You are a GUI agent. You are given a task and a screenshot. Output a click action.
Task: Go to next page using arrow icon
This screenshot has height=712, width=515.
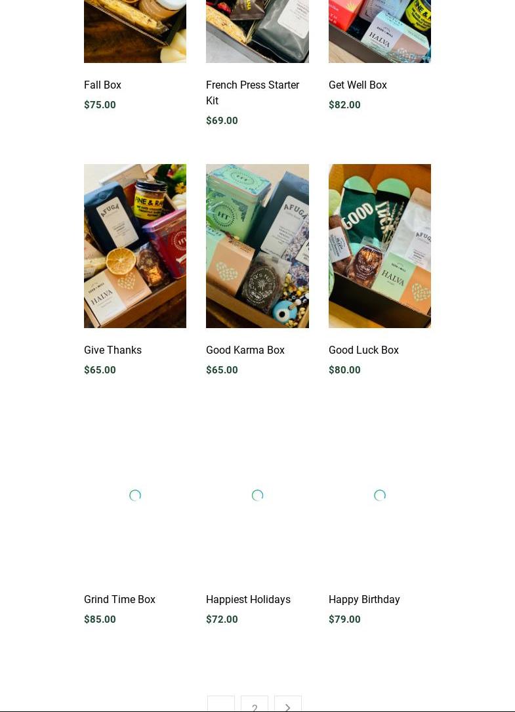click(287, 704)
